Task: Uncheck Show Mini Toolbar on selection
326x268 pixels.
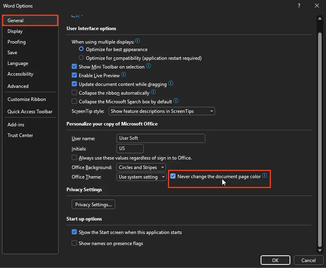Action: click(74, 67)
